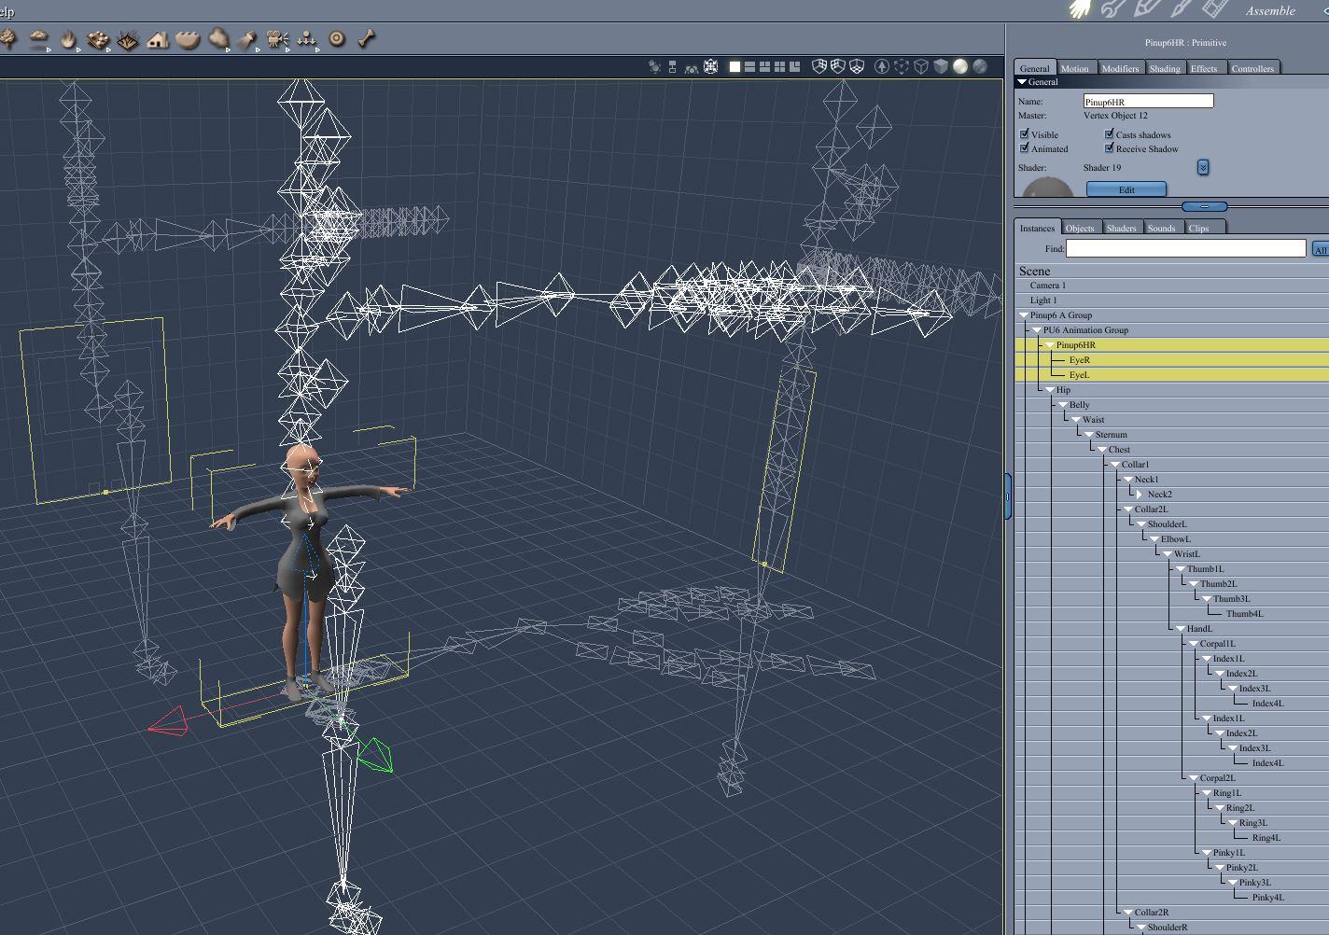Viewport: 1329px width, 935px height.
Task: Collapse the HandL bone branch
Action: click(x=1181, y=629)
